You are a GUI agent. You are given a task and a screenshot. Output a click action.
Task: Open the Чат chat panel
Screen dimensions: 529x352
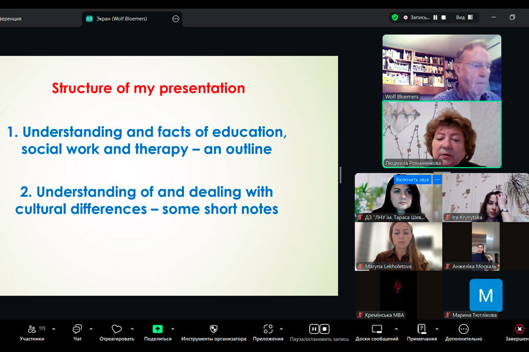pyautogui.click(x=77, y=330)
